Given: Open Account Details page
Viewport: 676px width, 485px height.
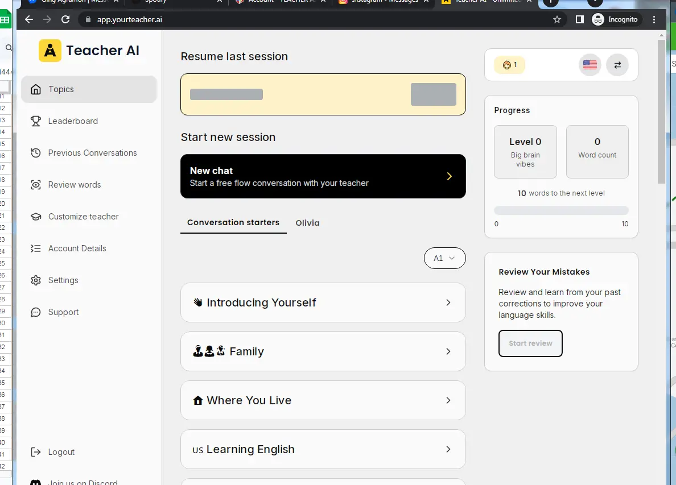Looking at the screenshot, I should pos(89,248).
